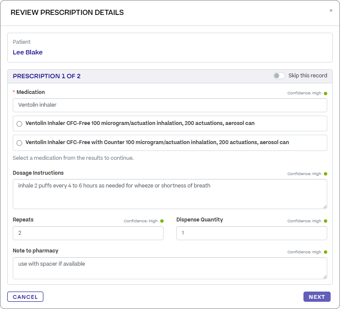The width and height of the screenshot is (340, 309).
Task: Click 'Confidence: High' text beside Medication
Action: tap(304, 93)
